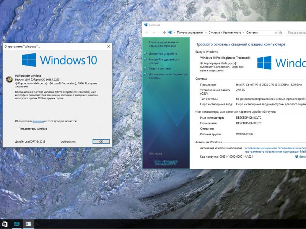The width and height of the screenshot is (306, 229).
Task: Click shield icon beside Дополнительные параметры
Action: tap(146, 74)
